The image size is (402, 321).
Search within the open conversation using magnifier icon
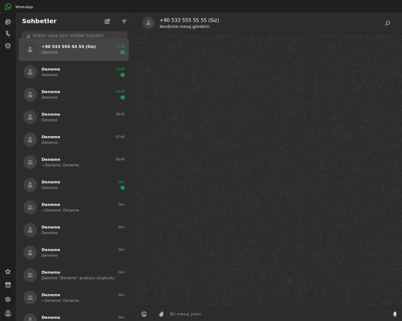point(388,23)
